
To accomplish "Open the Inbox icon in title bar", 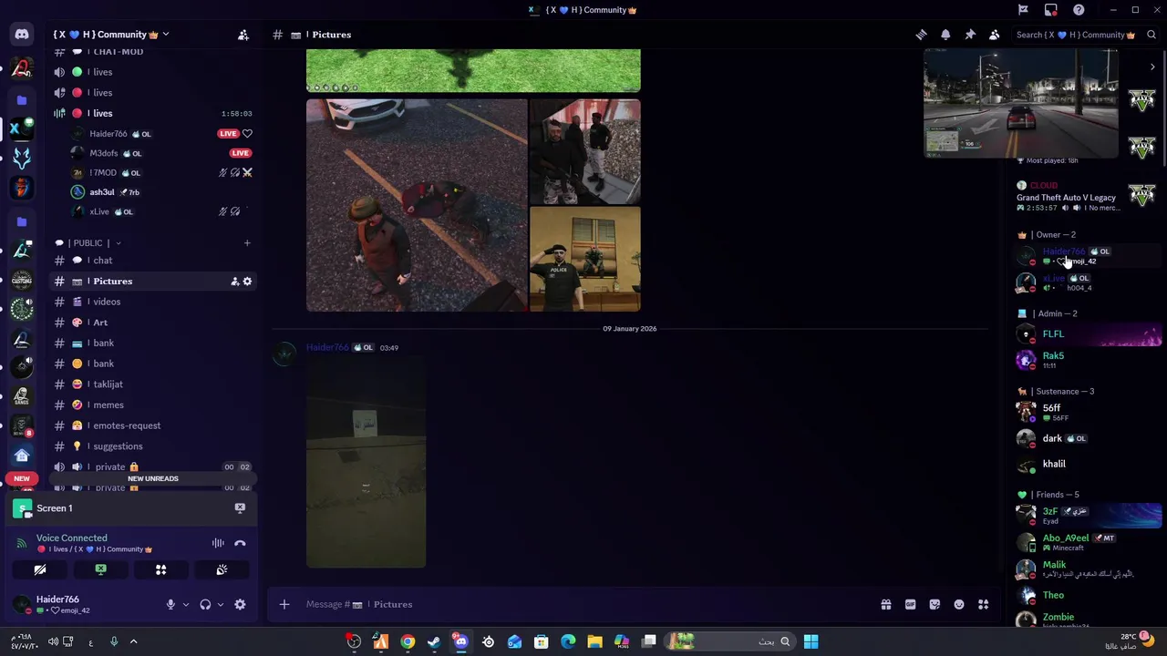I will click(1051, 10).
